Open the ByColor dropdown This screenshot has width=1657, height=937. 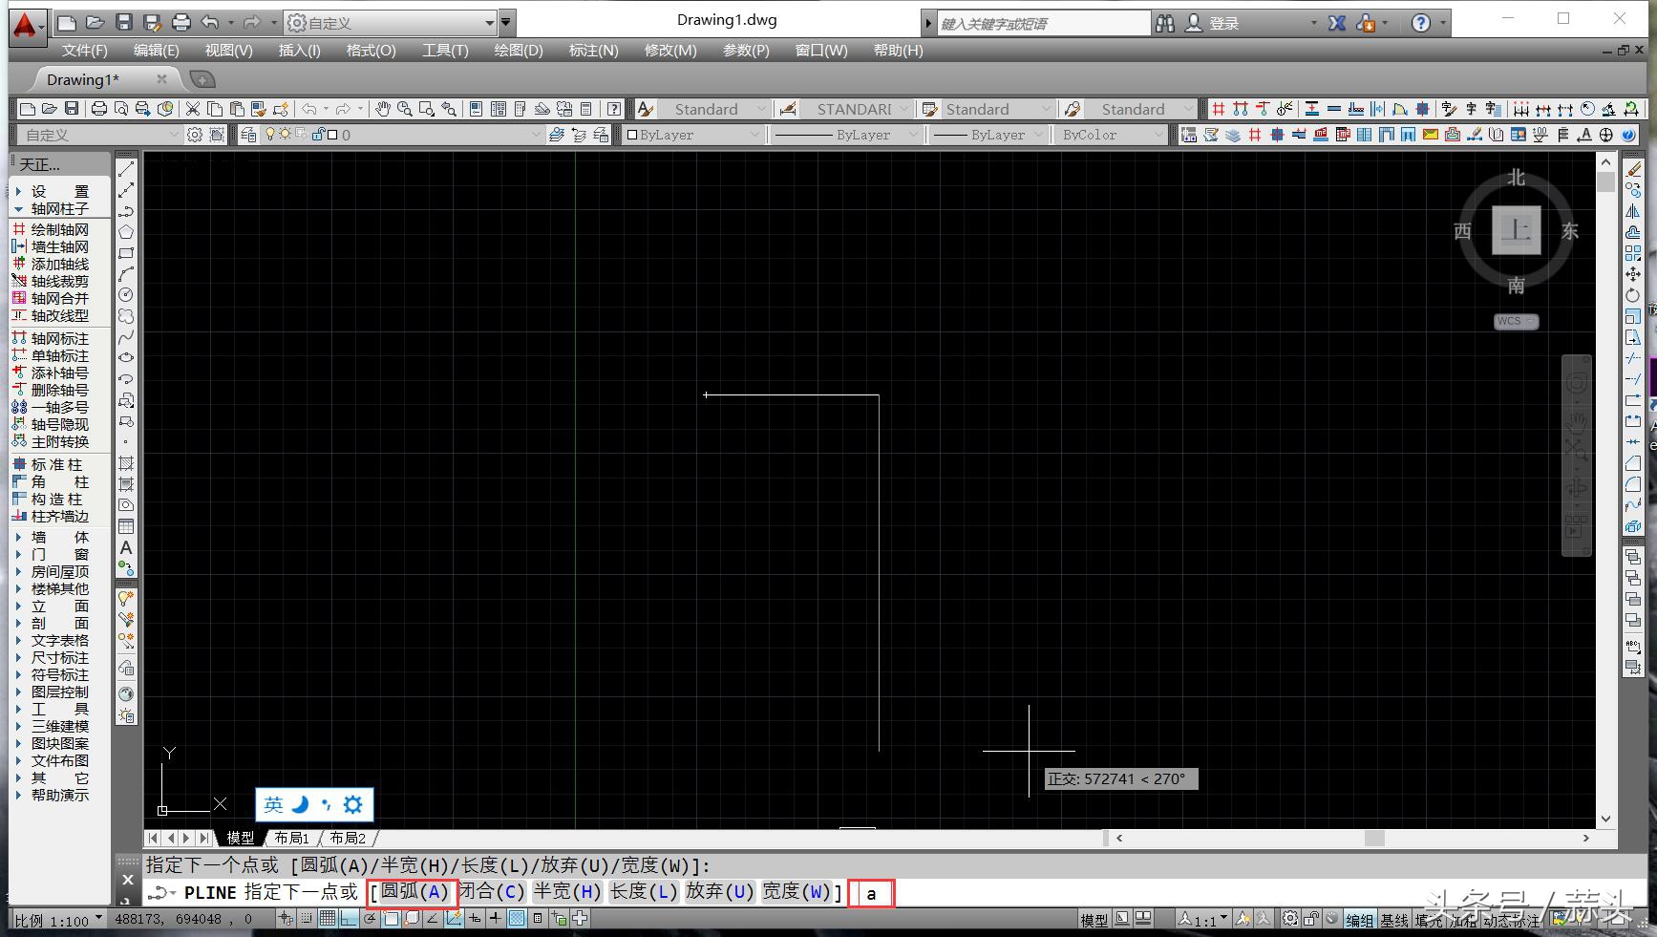(x=1112, y=135)
